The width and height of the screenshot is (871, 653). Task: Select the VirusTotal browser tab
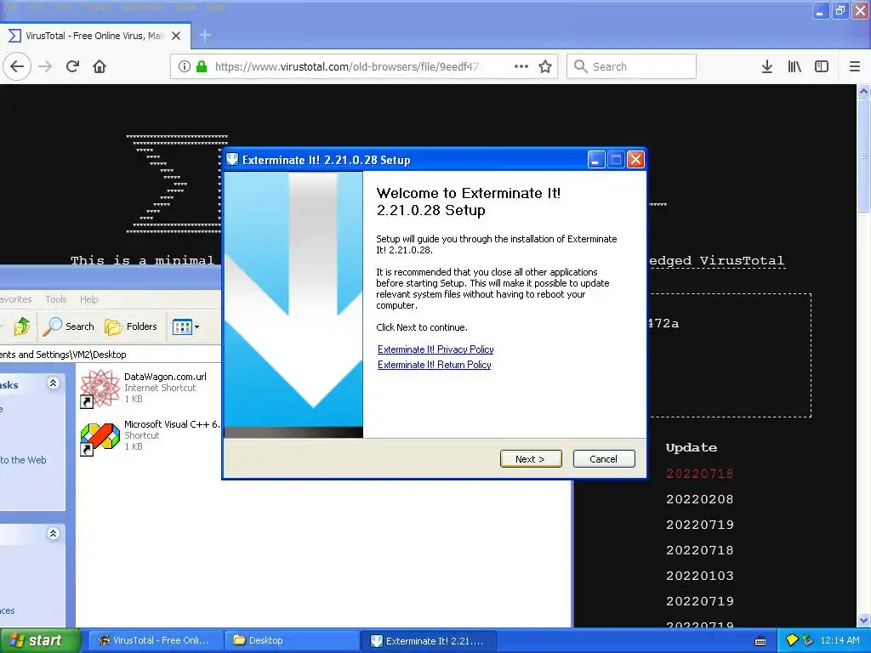pos(95,36)
